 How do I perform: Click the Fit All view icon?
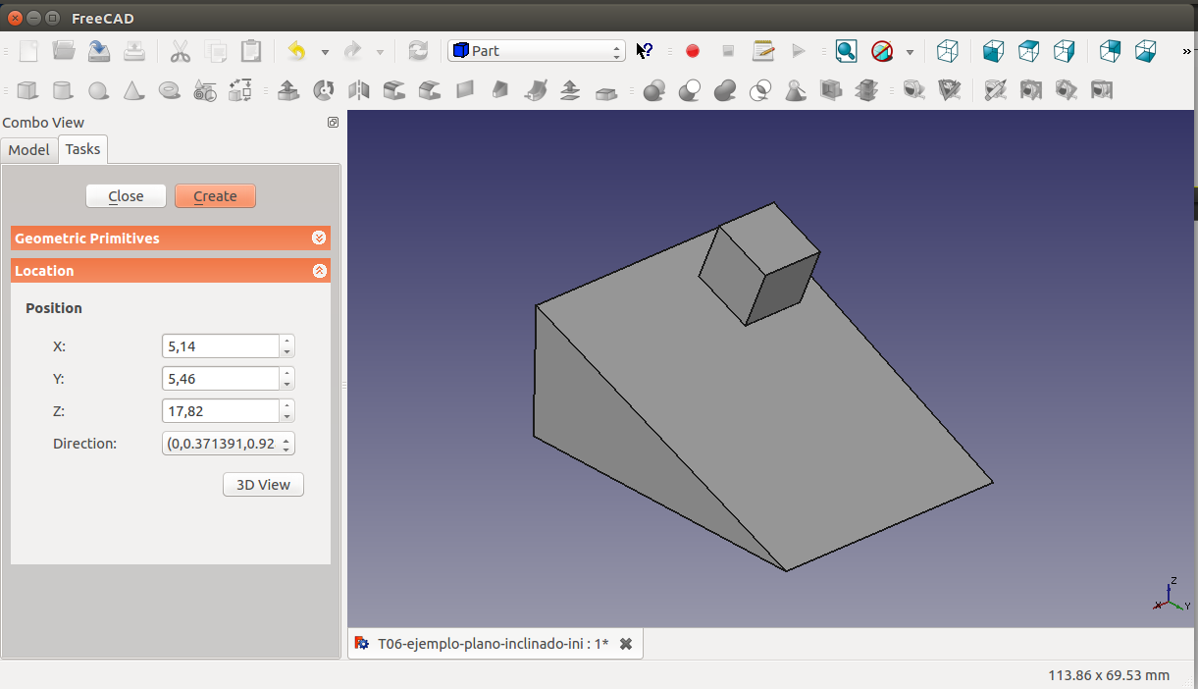846,51
